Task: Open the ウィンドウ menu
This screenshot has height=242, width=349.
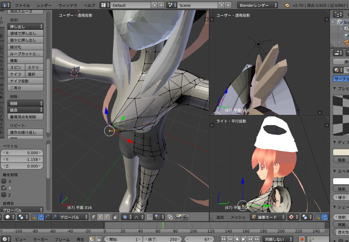Action: pos(68,5)
